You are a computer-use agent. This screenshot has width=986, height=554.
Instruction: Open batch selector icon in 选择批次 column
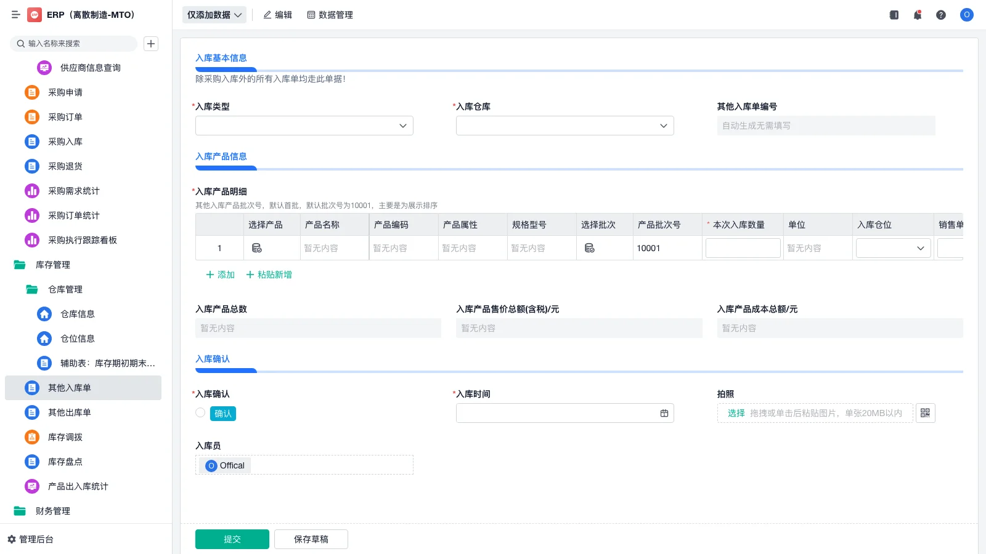click(590, 248)
